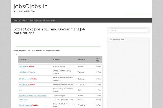Viewport: 163px width, 108px height.
Task: Open the JobsOJobs.in site title link
Action: point(30,6)
